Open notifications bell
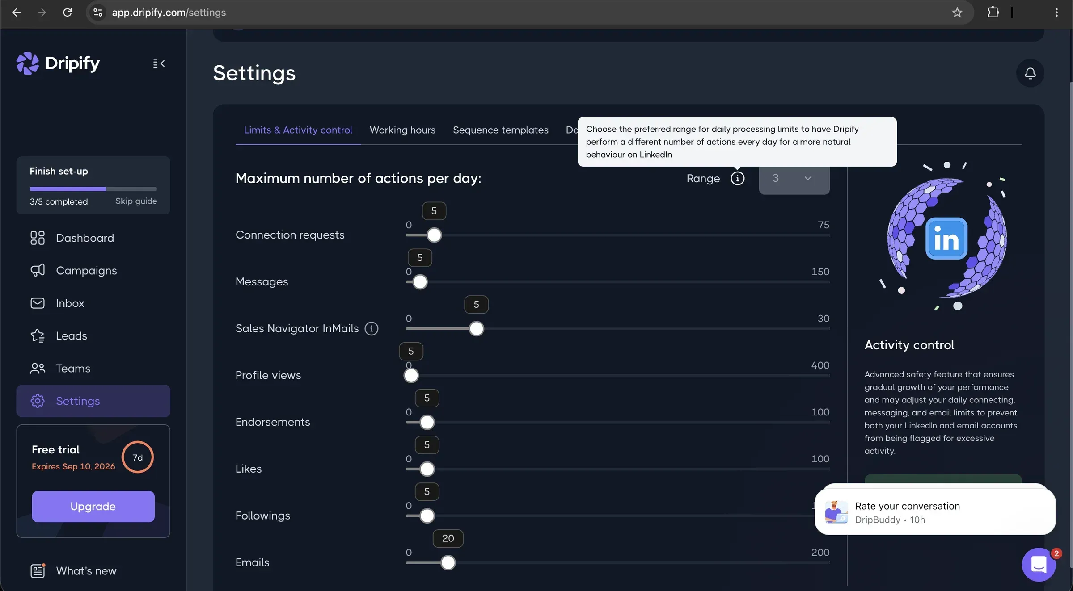 coord(1030,73)
